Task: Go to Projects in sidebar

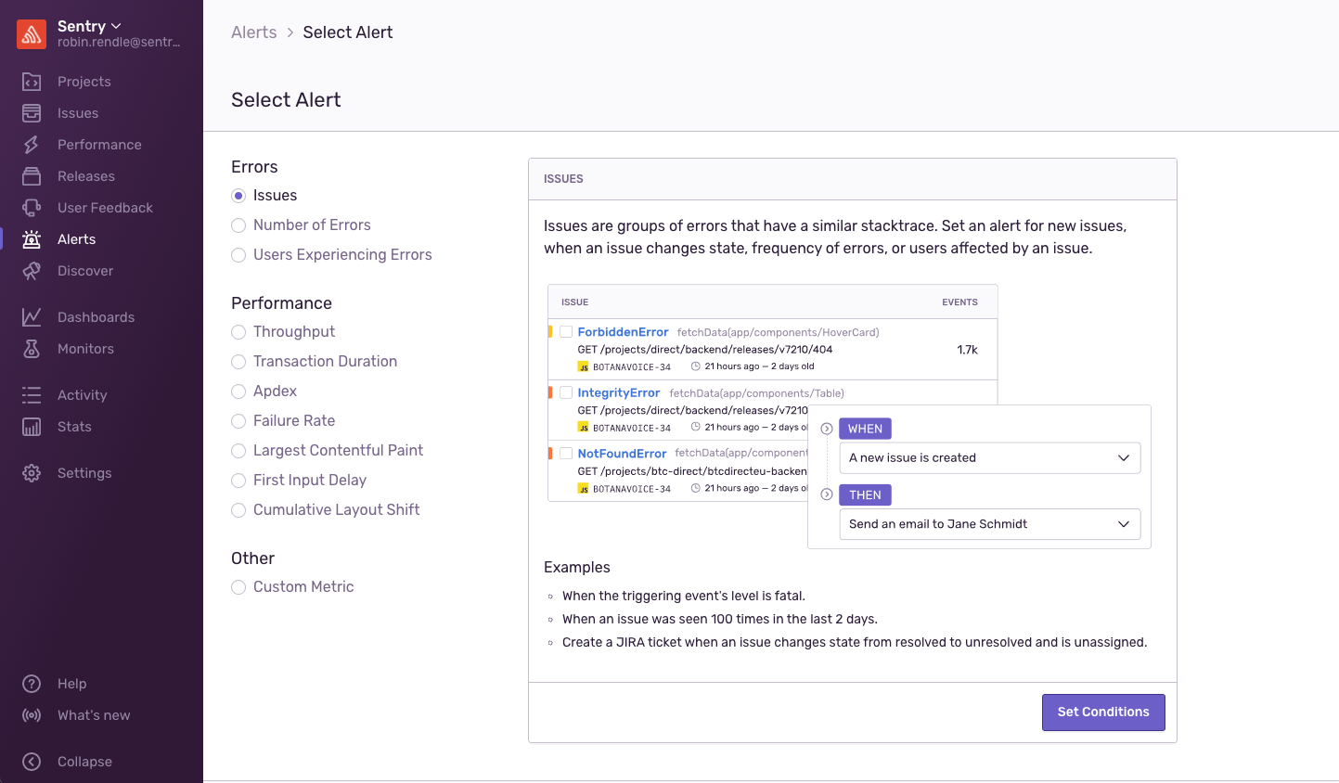Action: [x=84, y=82]
